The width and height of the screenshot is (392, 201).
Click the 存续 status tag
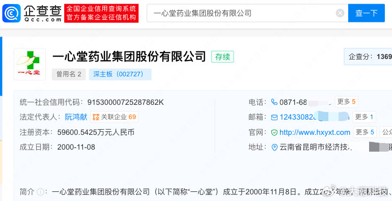222,57
